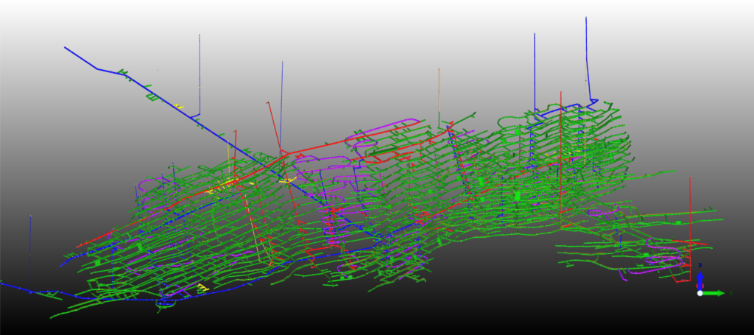Click the green E axis arrow on gizmo
Screen dimensions: 754x335
click(x=716, y=293)
